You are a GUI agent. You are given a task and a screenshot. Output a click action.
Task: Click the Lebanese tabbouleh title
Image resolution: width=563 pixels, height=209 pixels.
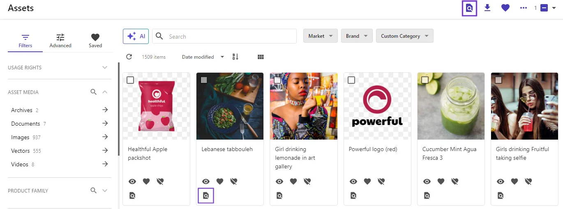click(227, 149)
